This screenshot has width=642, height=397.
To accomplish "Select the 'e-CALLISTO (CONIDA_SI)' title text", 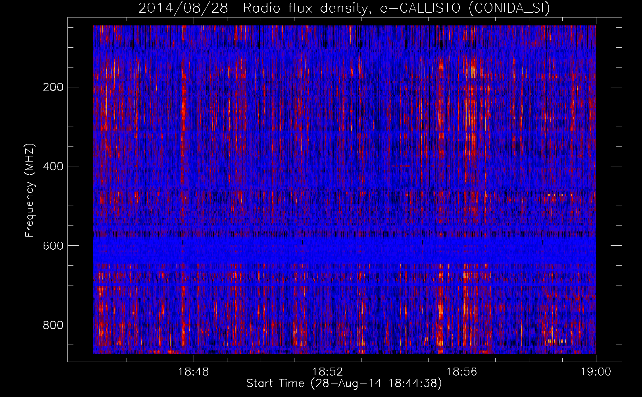I will [x=465, y=8].
